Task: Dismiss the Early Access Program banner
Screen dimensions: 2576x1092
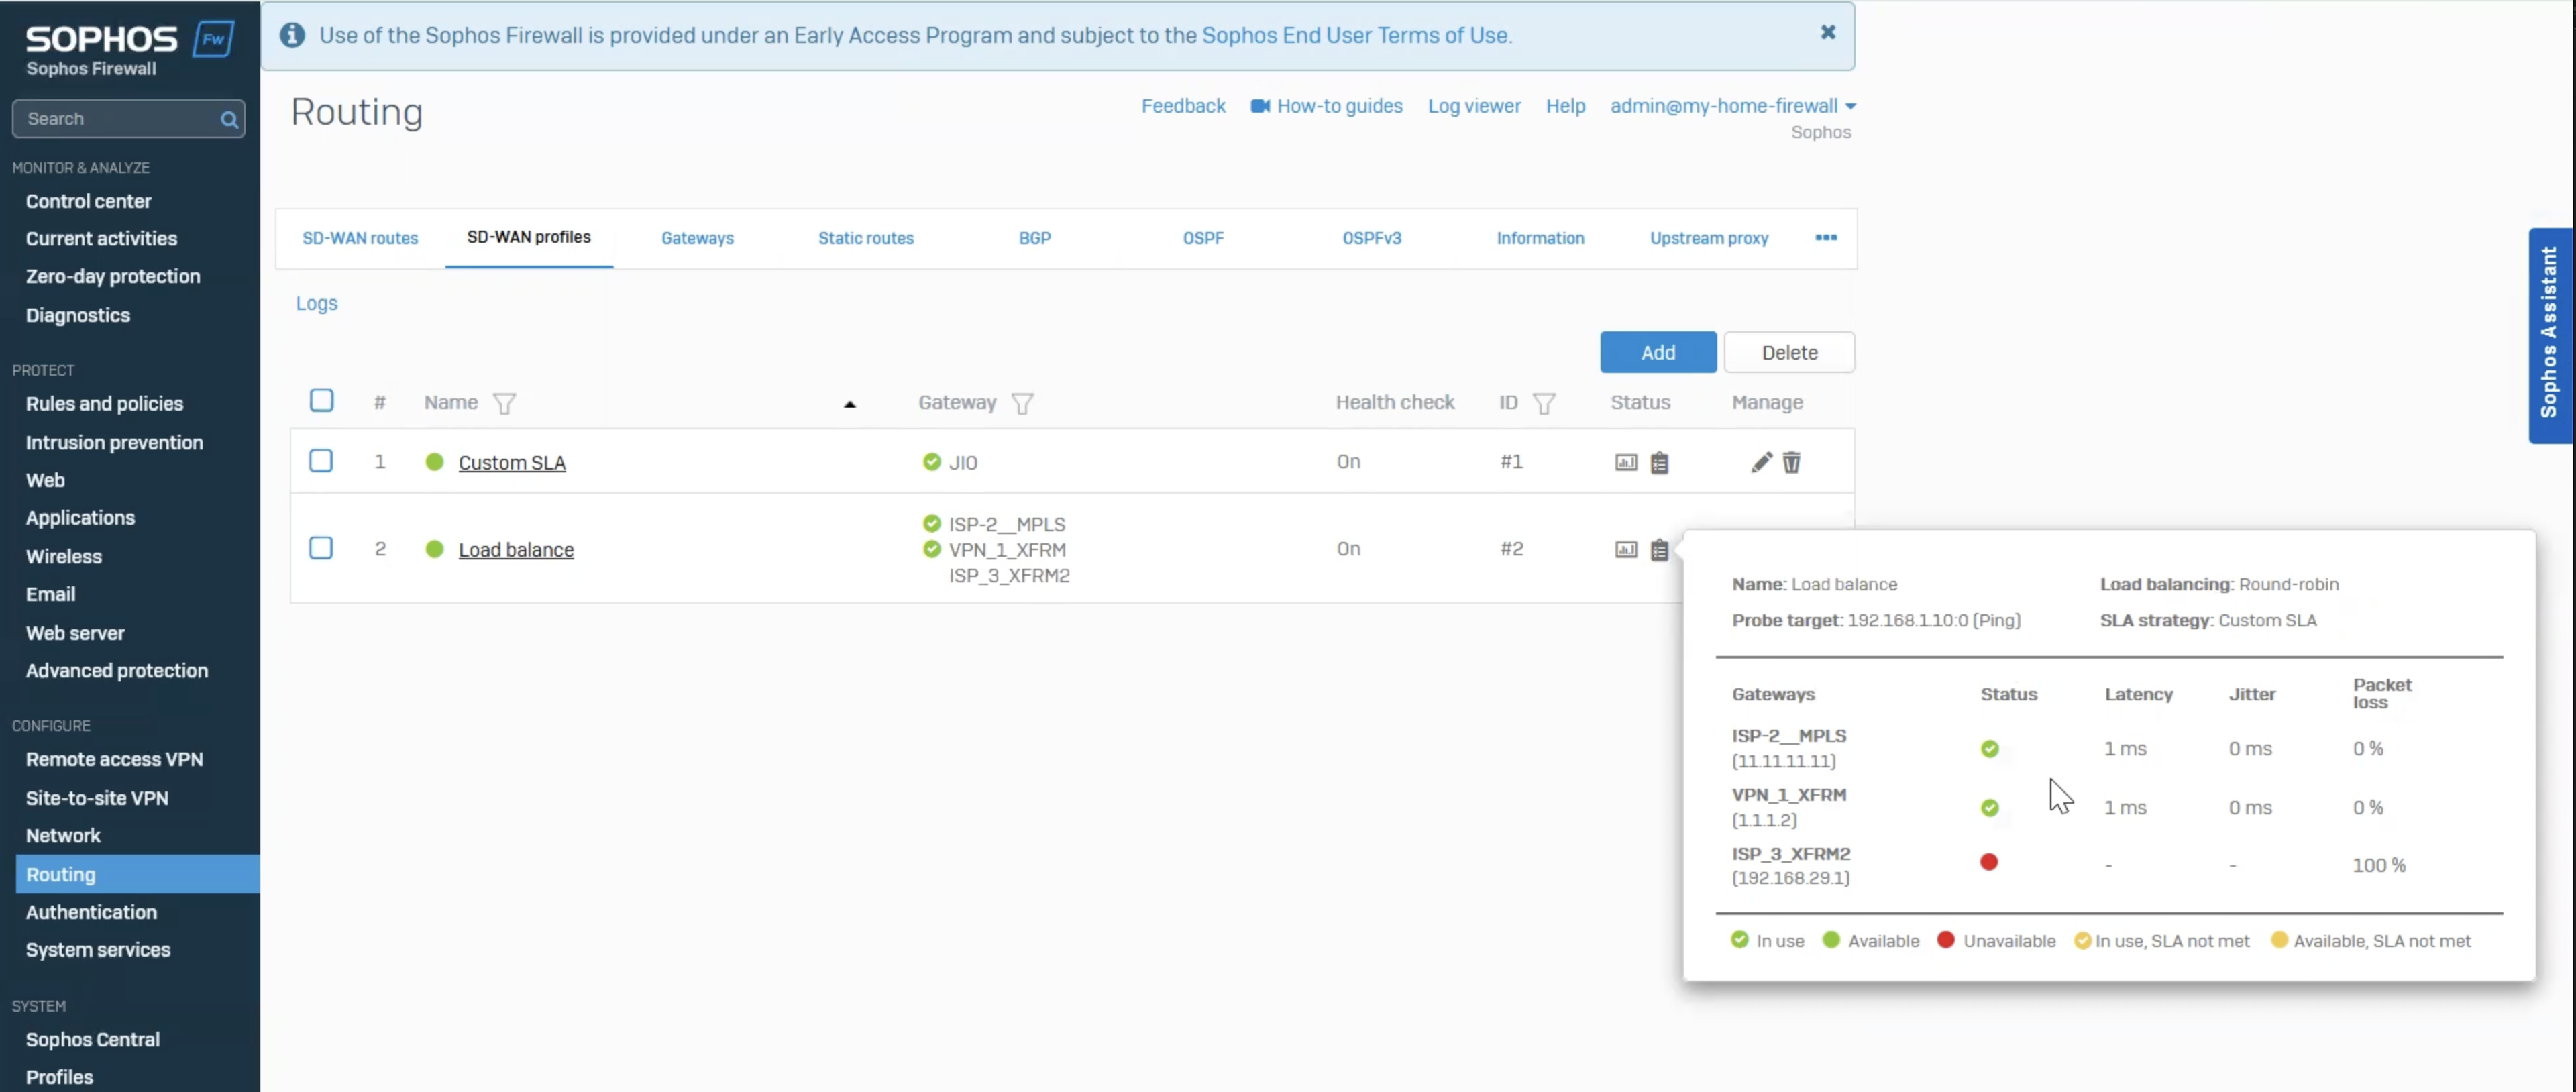Action: (x=1828, y=32)
